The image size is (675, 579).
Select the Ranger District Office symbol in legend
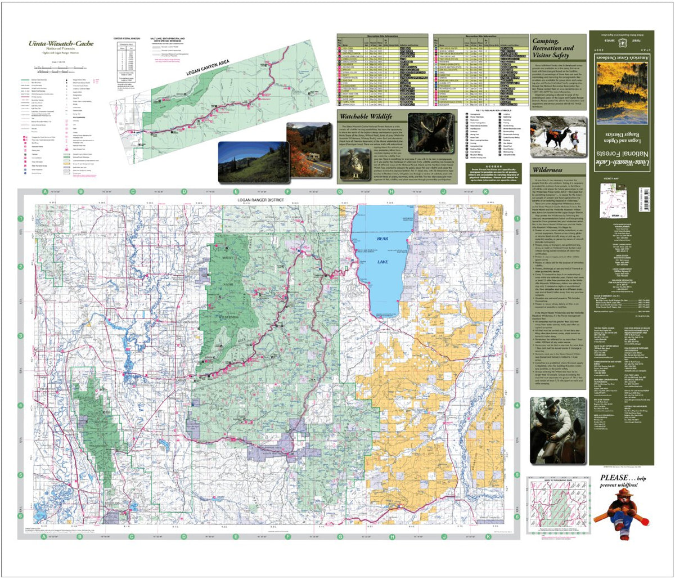point(66,79)
